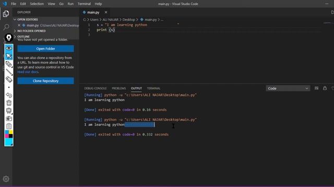Select the arrow cursor tool in the annotation toolbar
The width and height of the screenshot is (334, 187).
[9, 56]
